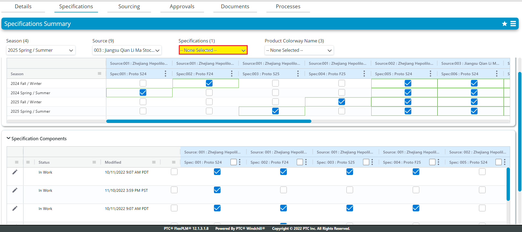Open components options for Spec: 004 Proto F25
The height and width of the screenshot is (232, 522).
tap(438, 162)
